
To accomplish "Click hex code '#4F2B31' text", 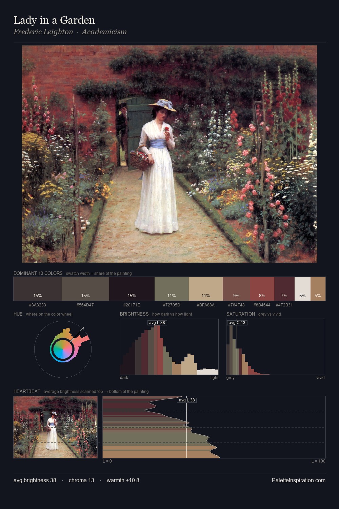I will [284, 305].
